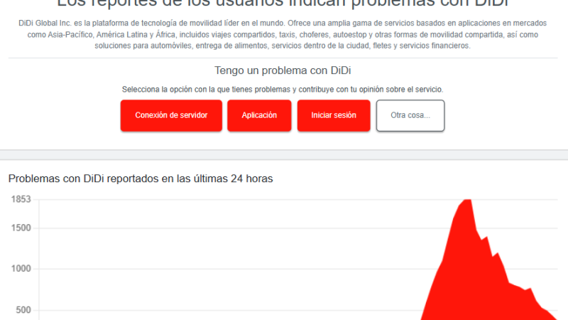Report a 'Conexión de servidor' problem
This screenshot has height=320, width=568.
pos(171,115)
